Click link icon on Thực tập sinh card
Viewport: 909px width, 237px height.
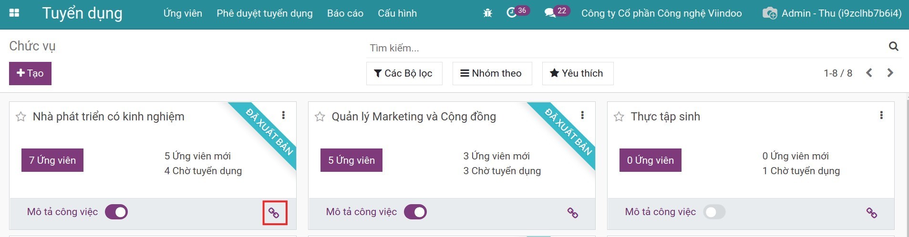click(x=872, y=213)
